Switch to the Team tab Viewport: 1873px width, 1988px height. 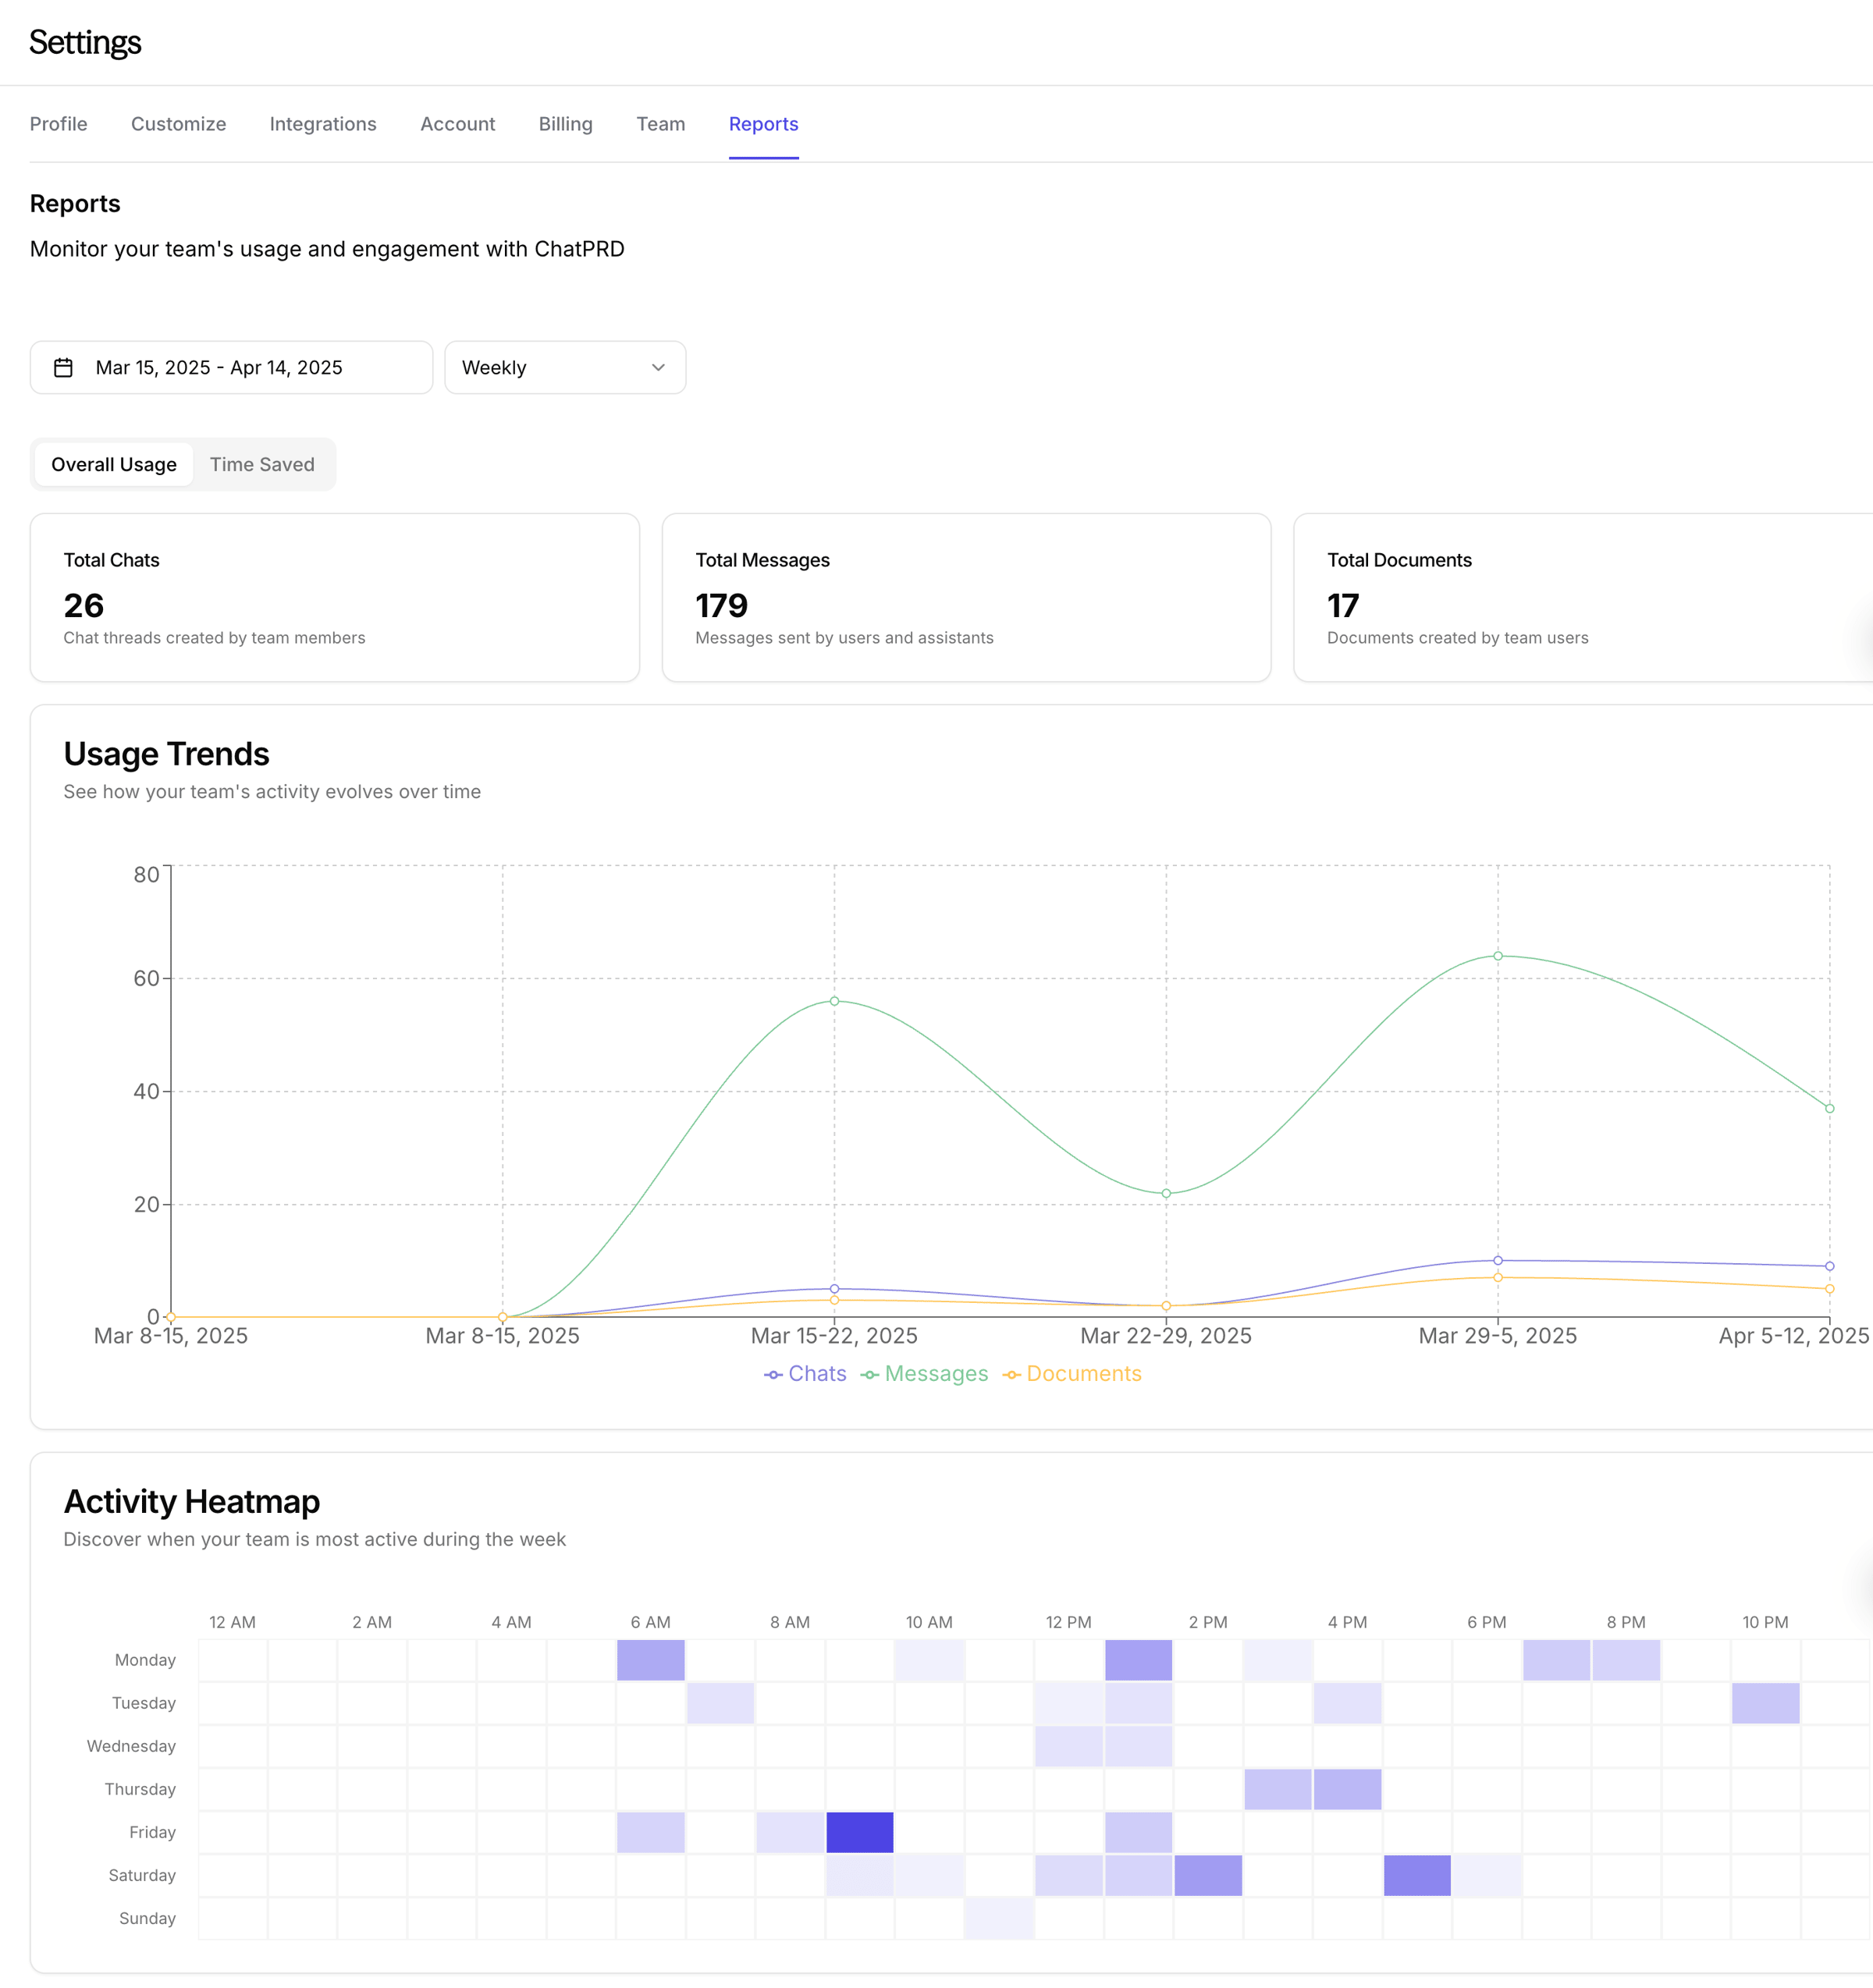[x=660, y=124]
